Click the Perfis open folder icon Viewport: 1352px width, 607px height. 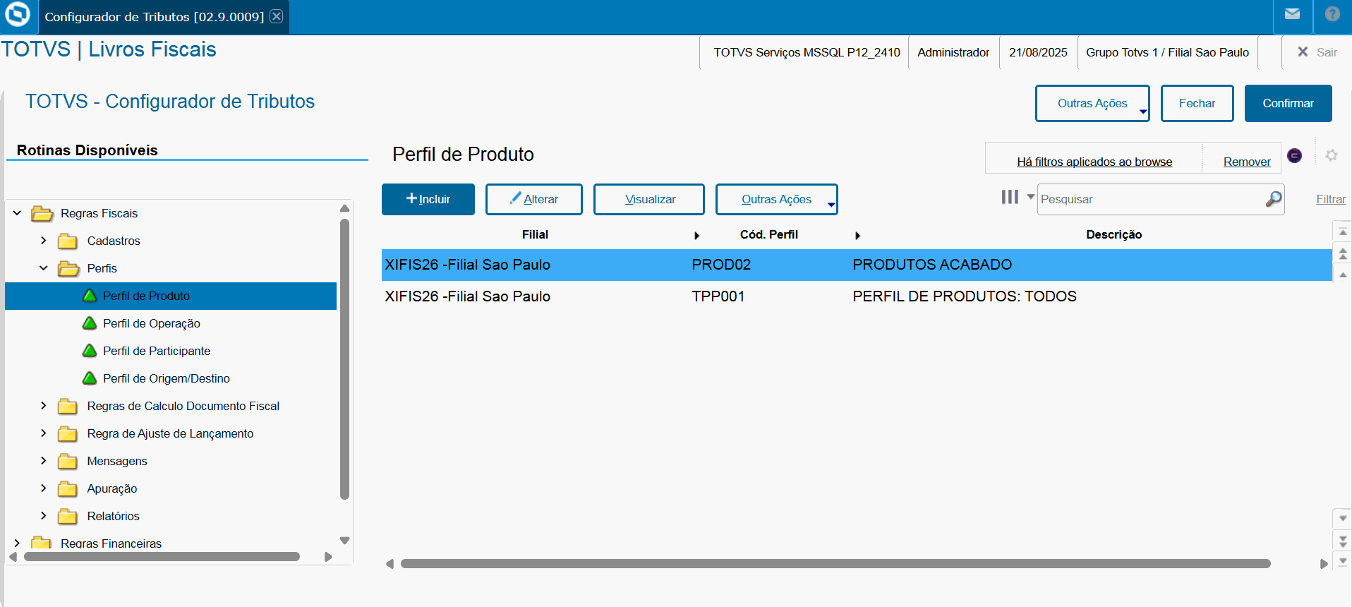[x=68, y=268]
